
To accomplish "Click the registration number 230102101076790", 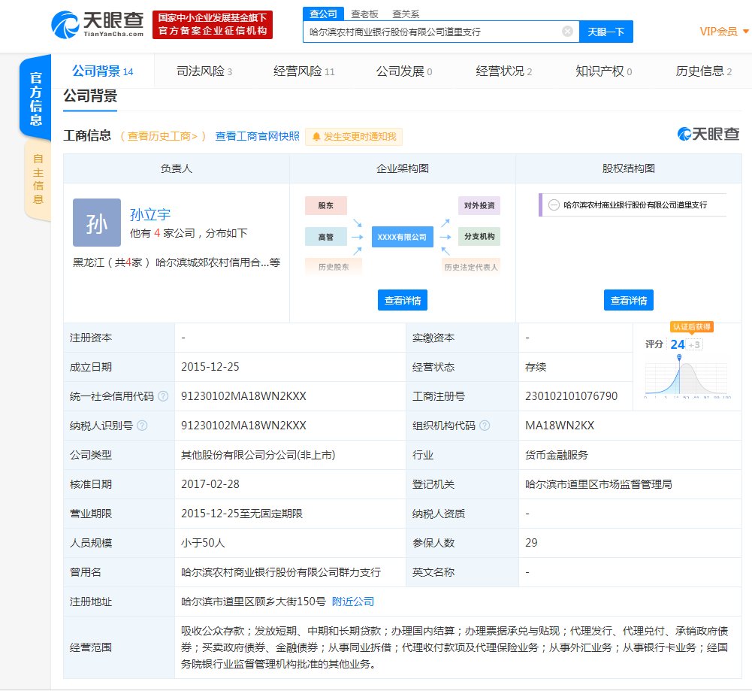I will [x=571, y=396].
